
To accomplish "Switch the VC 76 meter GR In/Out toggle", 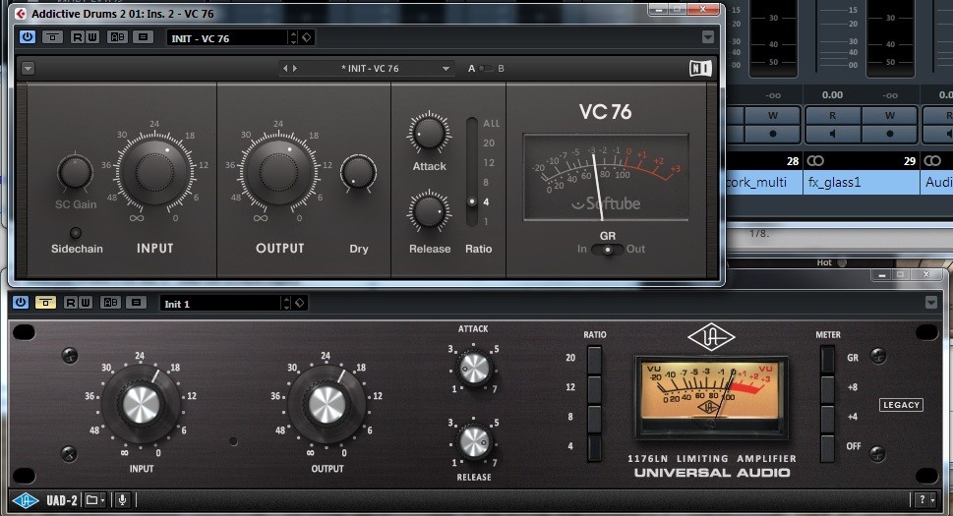I will pos(608,250).
